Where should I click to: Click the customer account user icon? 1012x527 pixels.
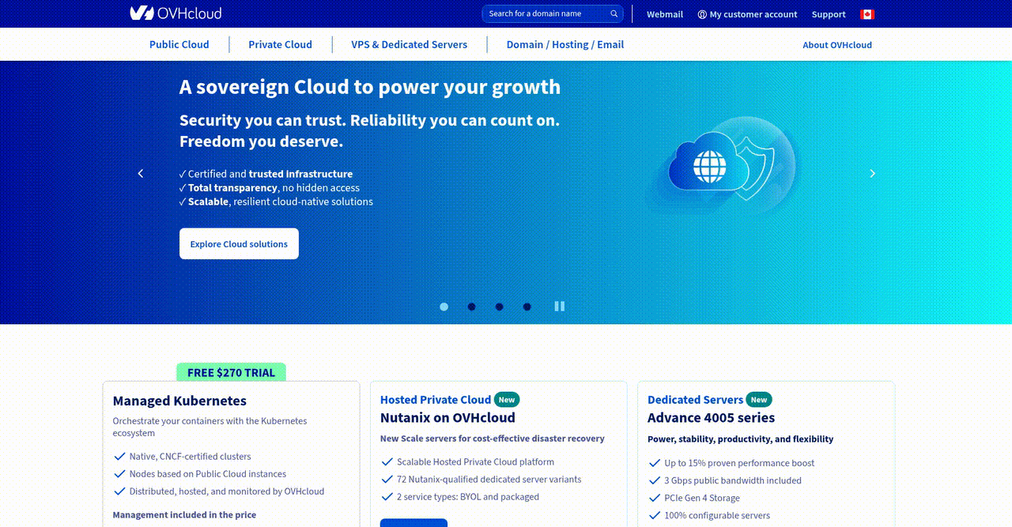(x=702, y=14)
